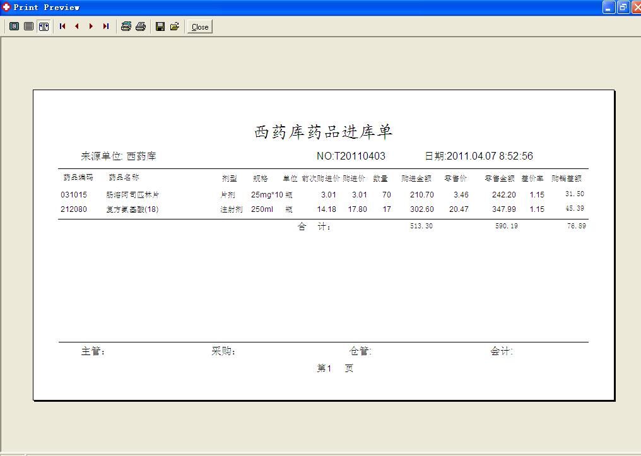Click quantity value 70
The height and width of the screenshot is (456, 641).
point(387,195)
